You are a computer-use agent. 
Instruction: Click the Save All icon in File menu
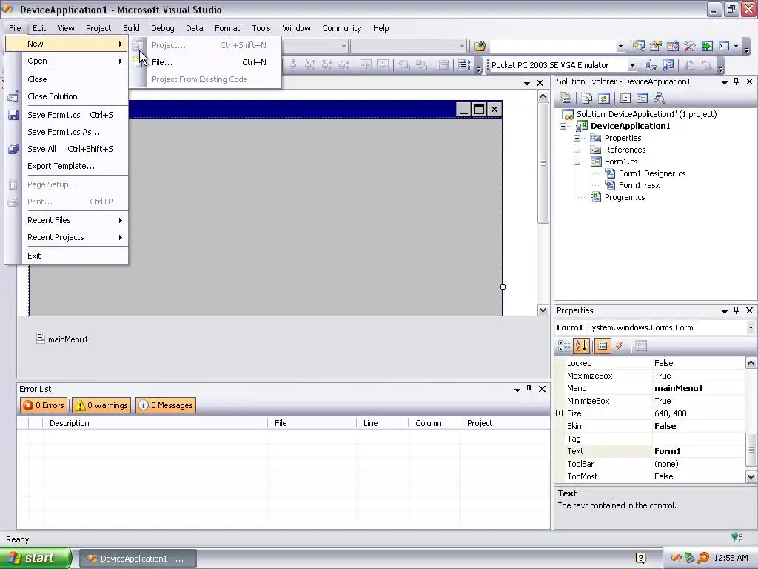tap(13, 149)
